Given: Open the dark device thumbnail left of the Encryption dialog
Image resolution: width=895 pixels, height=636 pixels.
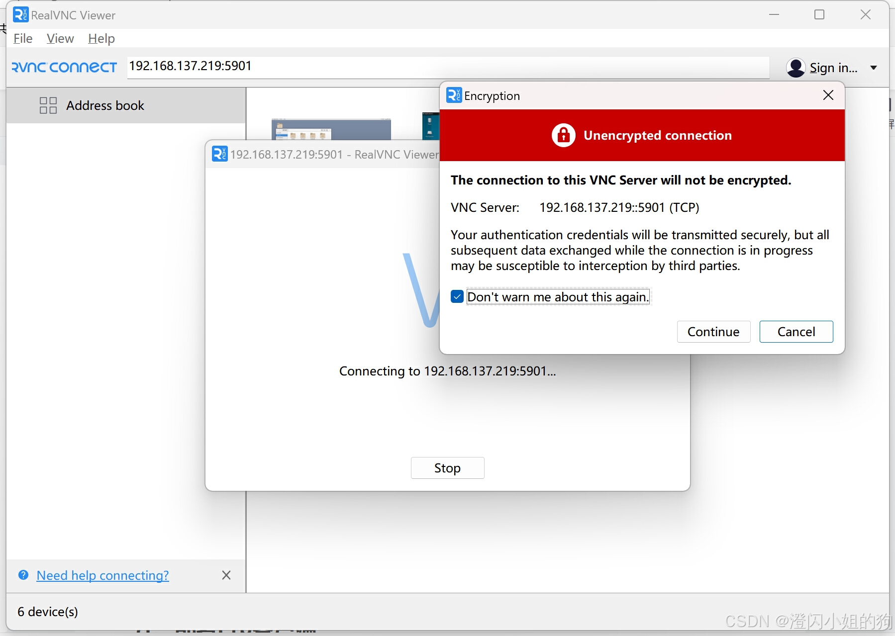Looking at the screenshot, I should coord(431,126).
